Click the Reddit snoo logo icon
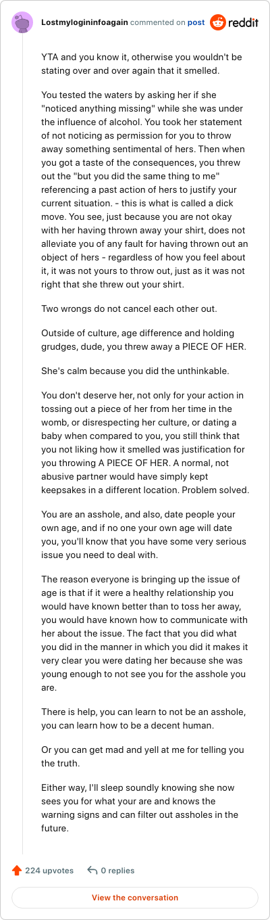The width and height of the screenshot is (270, 920). (218, 22)
